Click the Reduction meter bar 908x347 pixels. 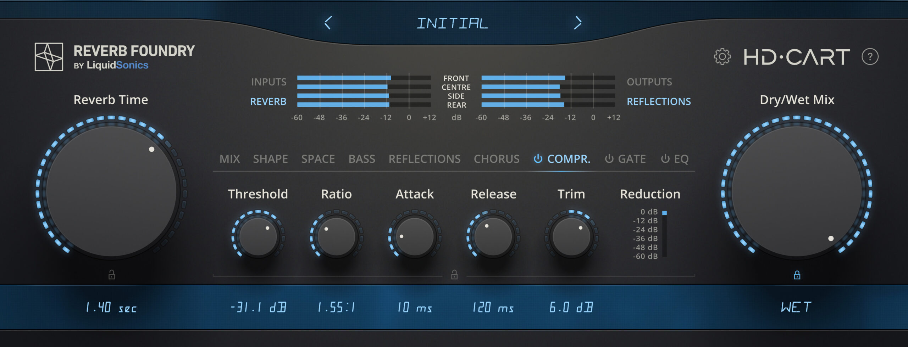click(664, 234)
